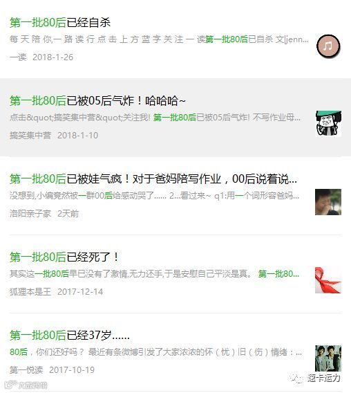Image resolution: width=351 pixels, height=393 pixels.
Task: Open article 第一批80后已被娃气疯
Action: click(x=153, y=179)
